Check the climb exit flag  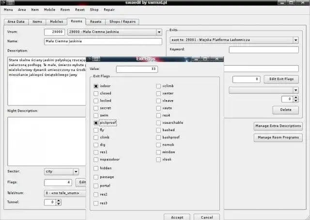pos(96,137)
